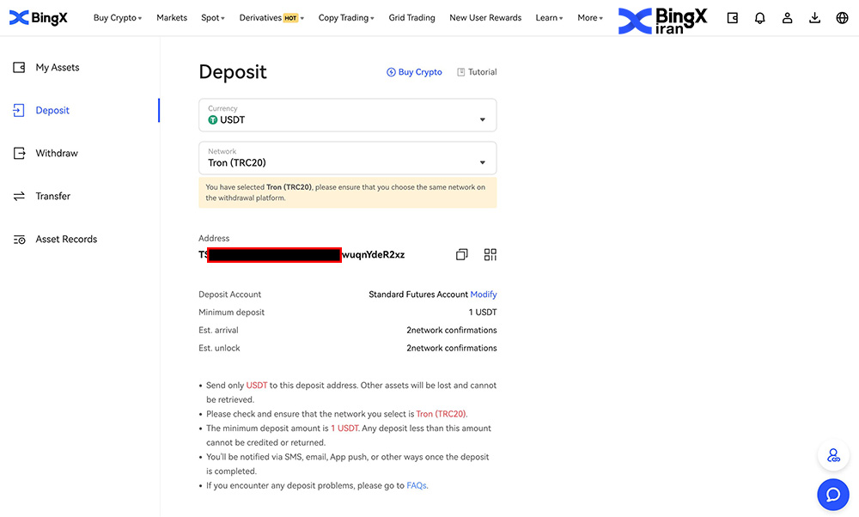
Task: Open the Tutorial link
Action: (x=477, y=72)
